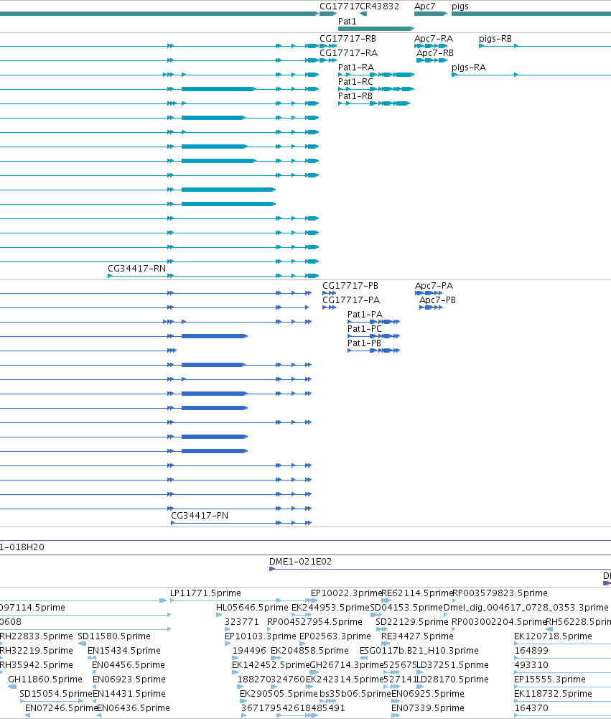
Task: Click the EK244953.5prime EST label
Action: pyautogui.click(x=330, y=607)
